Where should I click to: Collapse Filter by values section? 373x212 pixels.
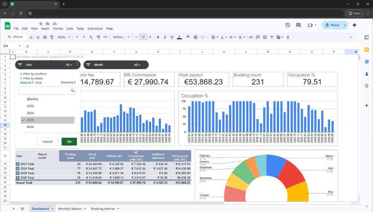click(x=32, y=78)
